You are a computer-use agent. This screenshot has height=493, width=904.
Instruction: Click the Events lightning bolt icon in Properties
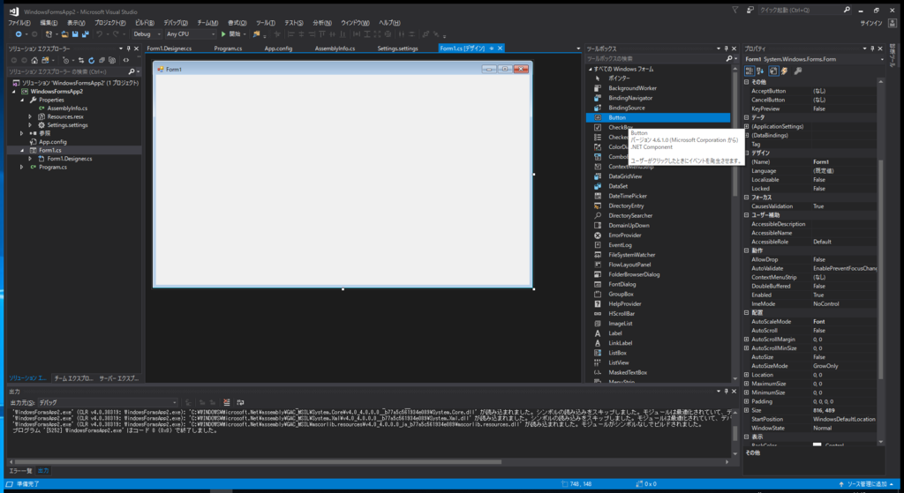click(784, 71)
